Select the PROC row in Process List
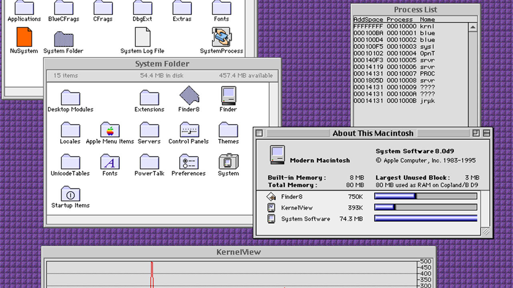This screenshot has width=513, height=288. coord(410,74)
